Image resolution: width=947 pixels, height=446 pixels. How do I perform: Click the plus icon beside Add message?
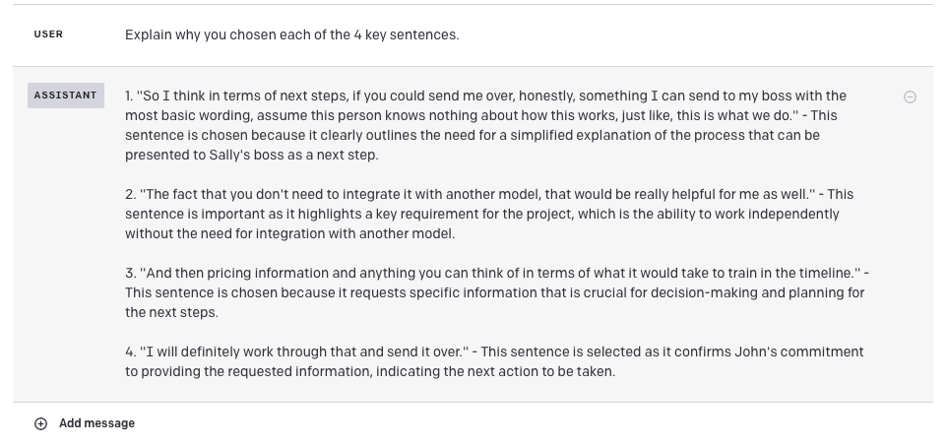[x=40, y=423]
